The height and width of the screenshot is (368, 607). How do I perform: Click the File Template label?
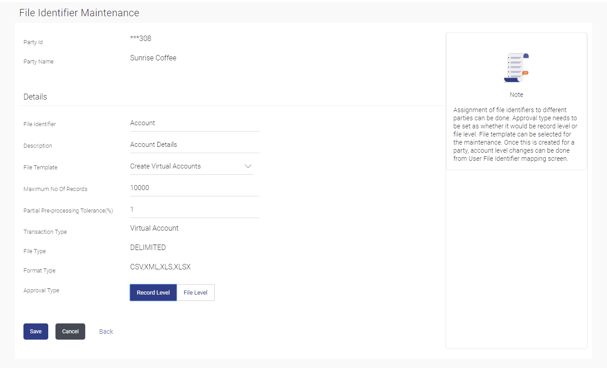click(x=41, y=168)
